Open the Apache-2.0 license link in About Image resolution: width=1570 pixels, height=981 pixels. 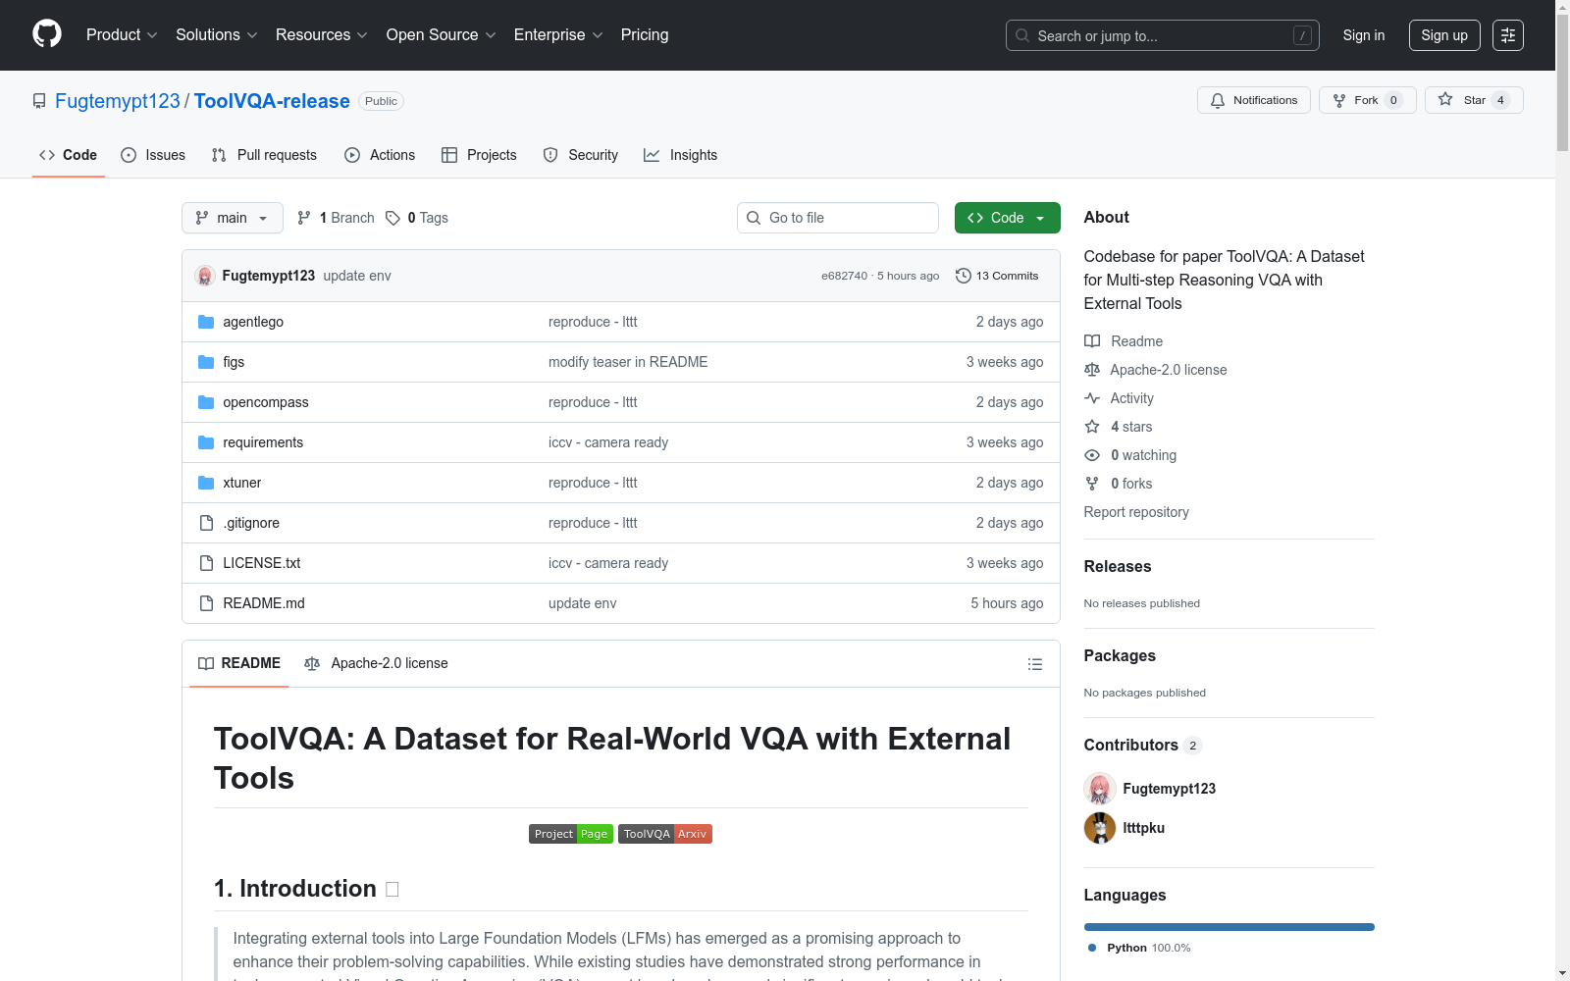tap(1156, 370)
